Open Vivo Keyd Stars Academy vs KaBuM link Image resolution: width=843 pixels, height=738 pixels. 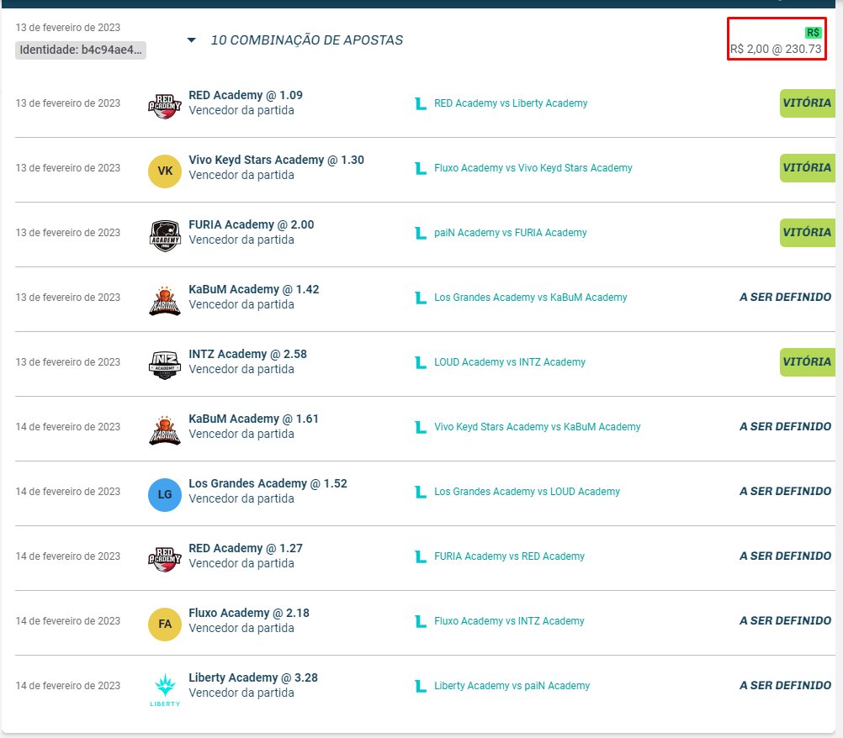(x=537, y=427)
